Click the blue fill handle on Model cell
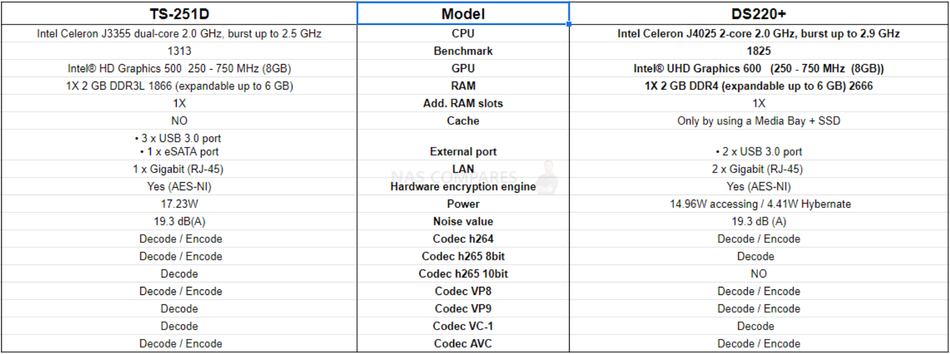 570,24
